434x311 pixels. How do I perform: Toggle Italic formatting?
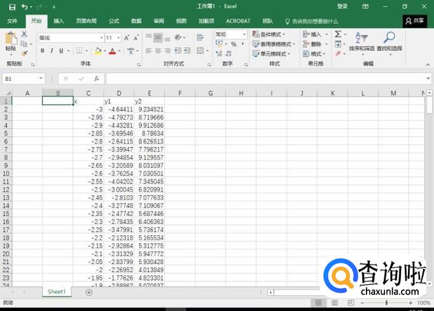52,51
